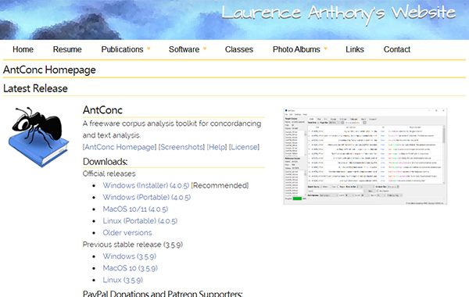This screenshot has width=469, height=297.
Task: Open the Contact page
Action: [x=397, y=49]
